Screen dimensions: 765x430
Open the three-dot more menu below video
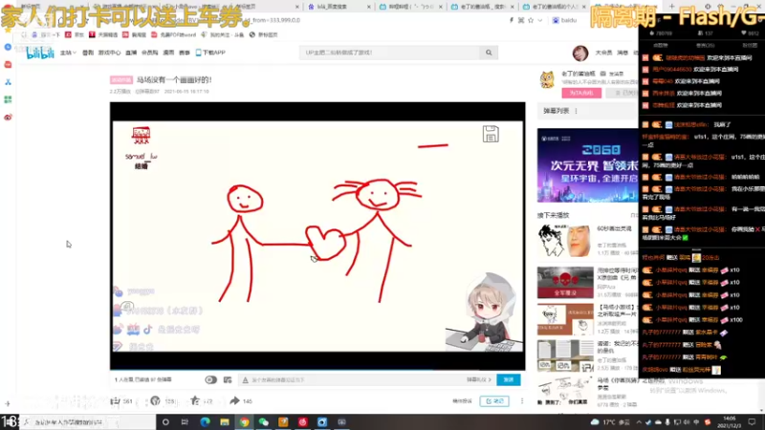coord(522,400)
